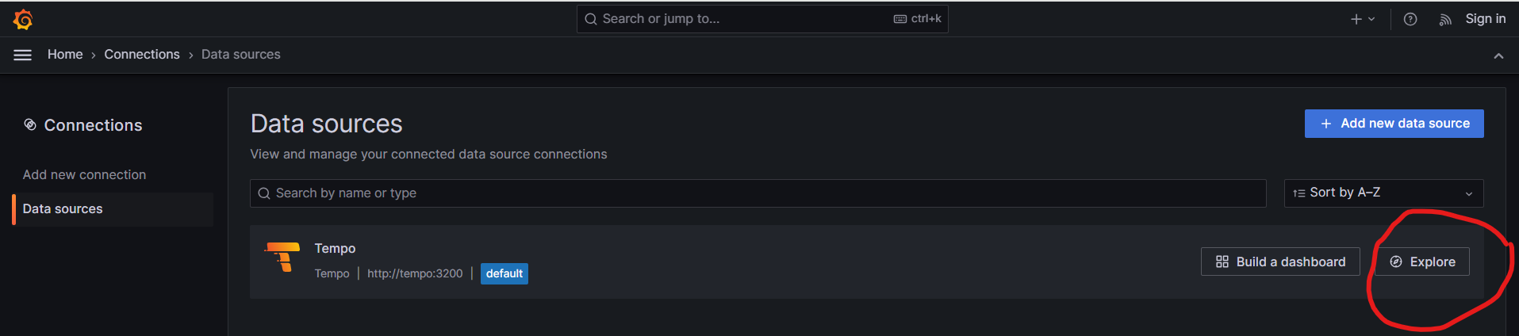Click the Connections header icon in sidebar

(30, 124)
